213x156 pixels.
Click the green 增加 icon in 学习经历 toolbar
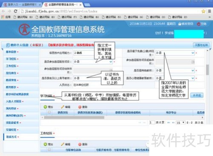45,107
